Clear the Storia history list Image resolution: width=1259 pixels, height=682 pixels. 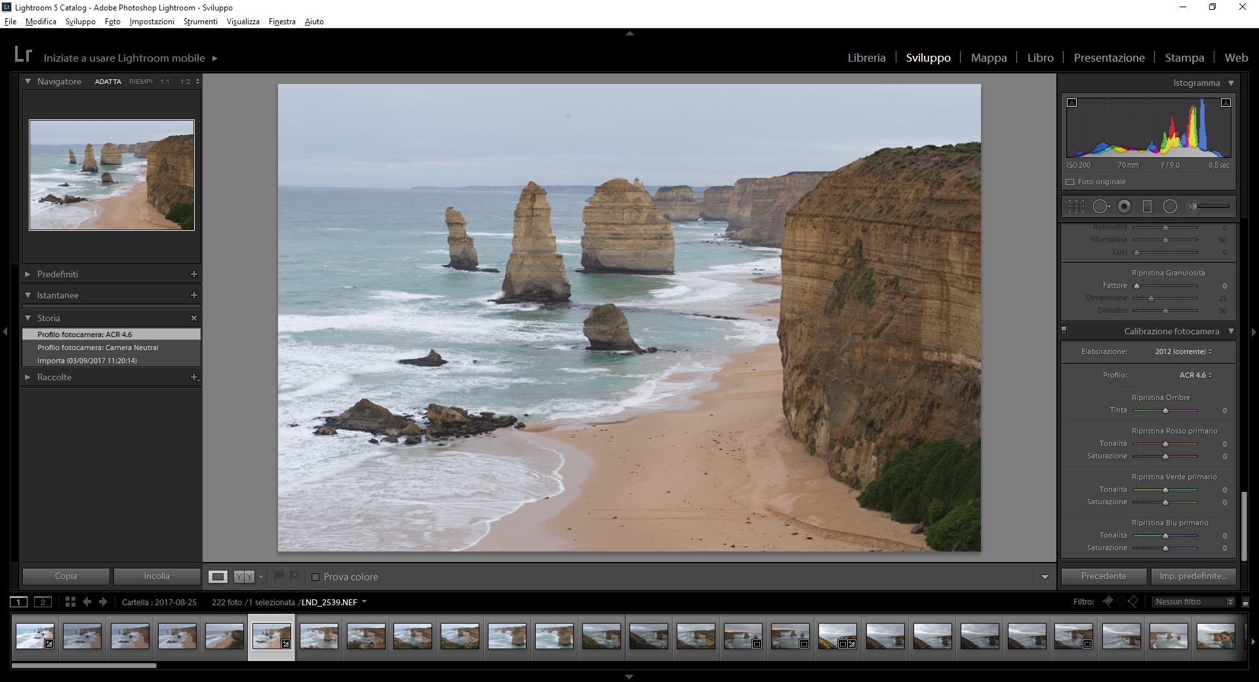193,318
